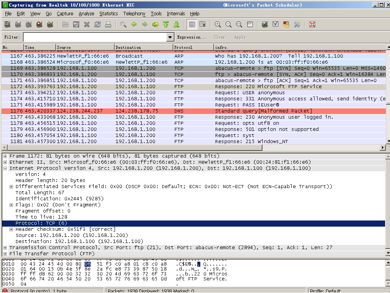The image size is (390, 293).
Task: Select the highlighted 06 hex byte
Action: coord(88,264)
